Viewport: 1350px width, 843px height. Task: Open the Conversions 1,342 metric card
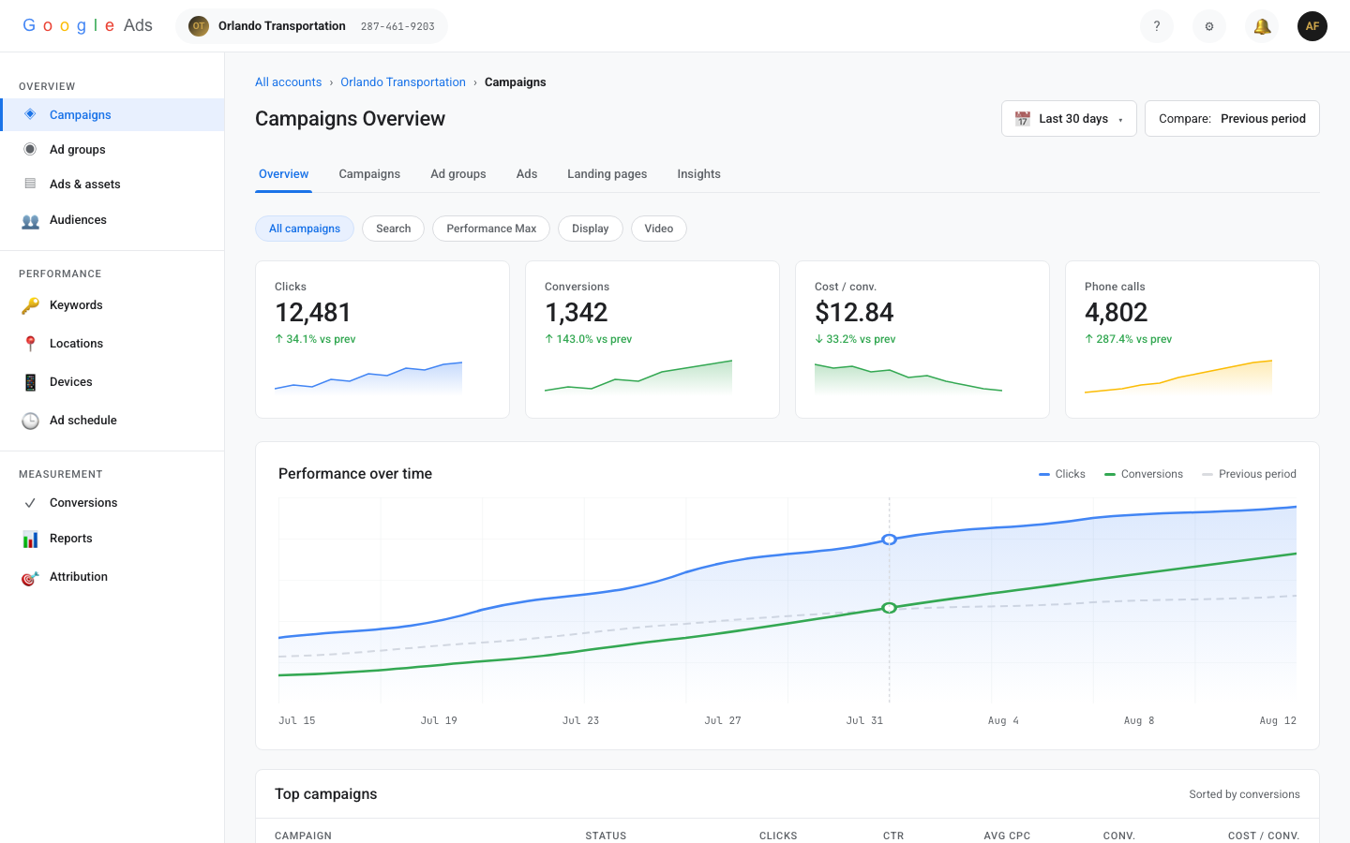652,339
